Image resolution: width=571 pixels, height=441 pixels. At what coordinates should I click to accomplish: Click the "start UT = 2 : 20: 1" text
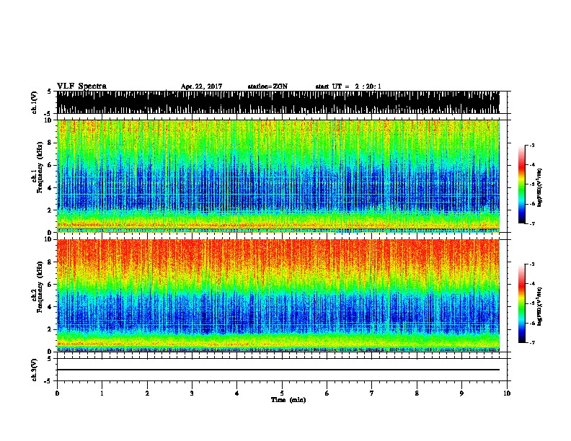click(348, 86)
